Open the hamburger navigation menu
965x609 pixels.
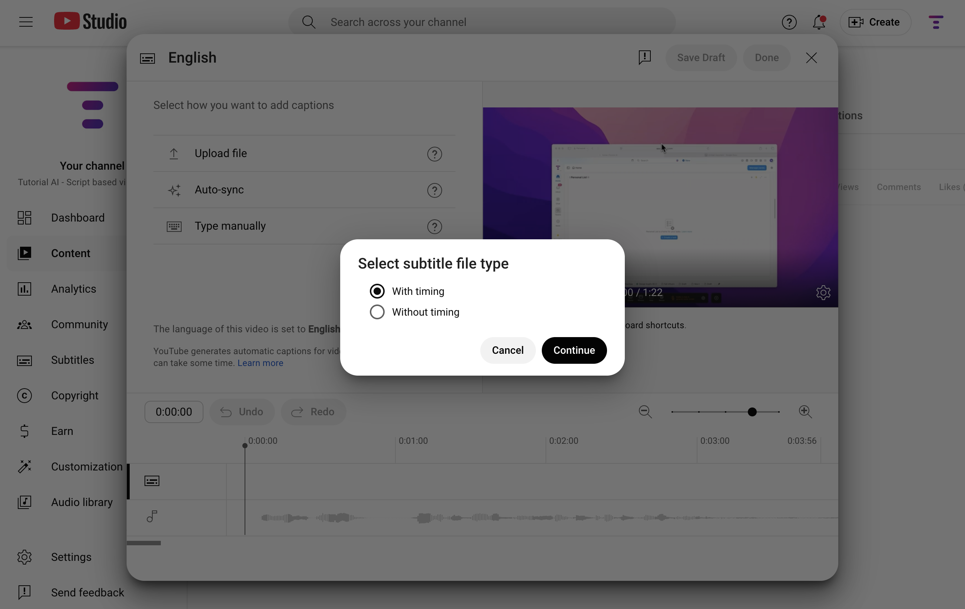pyautogui.click(x=26, y=22)
